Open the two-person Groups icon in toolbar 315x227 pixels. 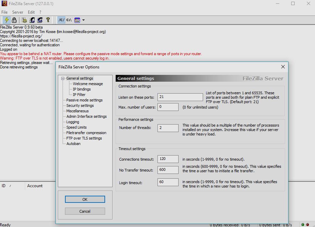[x=40, y=20]
